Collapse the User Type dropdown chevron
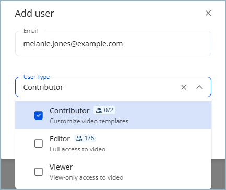The width and height of the screenshot is (226, 190). [x=199, y=87]
